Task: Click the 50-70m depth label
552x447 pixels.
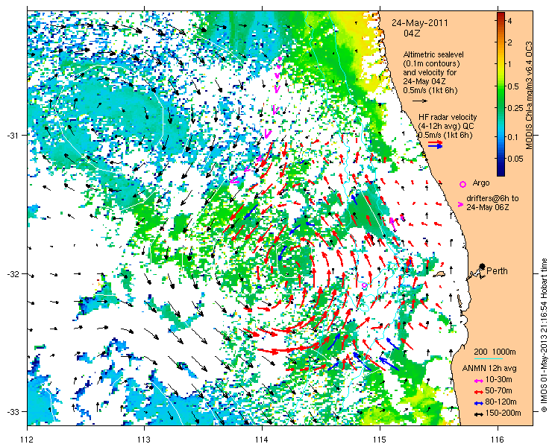Action: coord(499,391)
